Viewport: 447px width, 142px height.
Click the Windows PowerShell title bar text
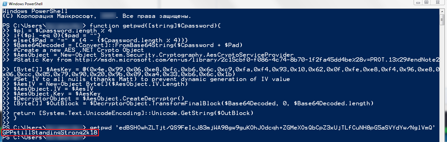point(26,4)
